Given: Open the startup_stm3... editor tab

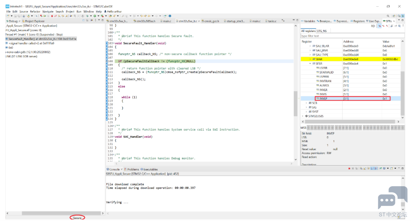Looking at the screenshot, I should click(234, 21).
